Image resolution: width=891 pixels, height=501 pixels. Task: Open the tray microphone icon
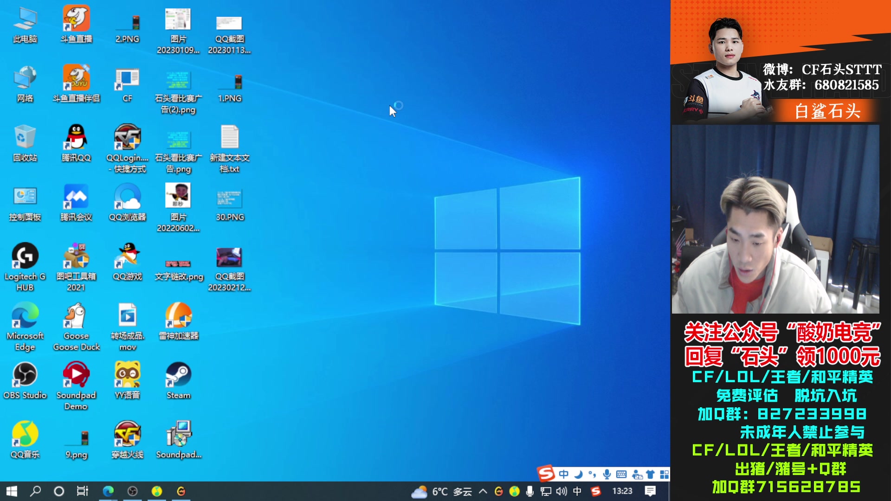point(529,491)
